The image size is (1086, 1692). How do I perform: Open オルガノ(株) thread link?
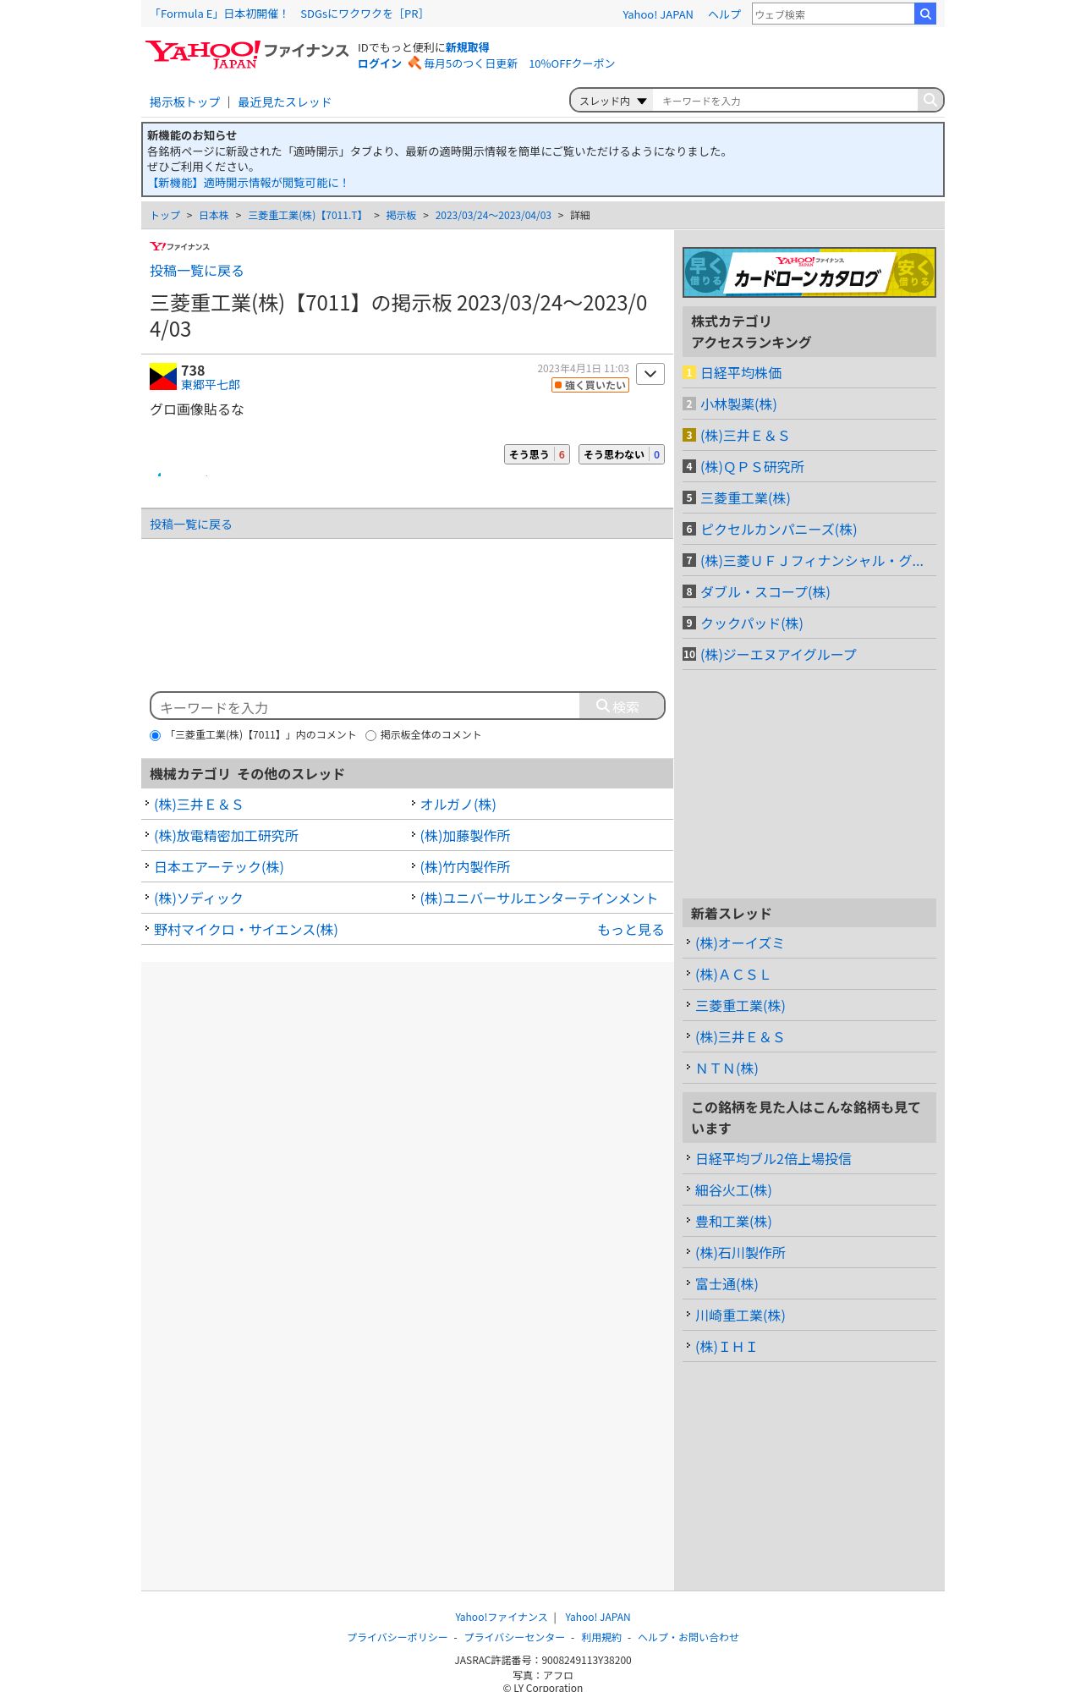[458, 805]
